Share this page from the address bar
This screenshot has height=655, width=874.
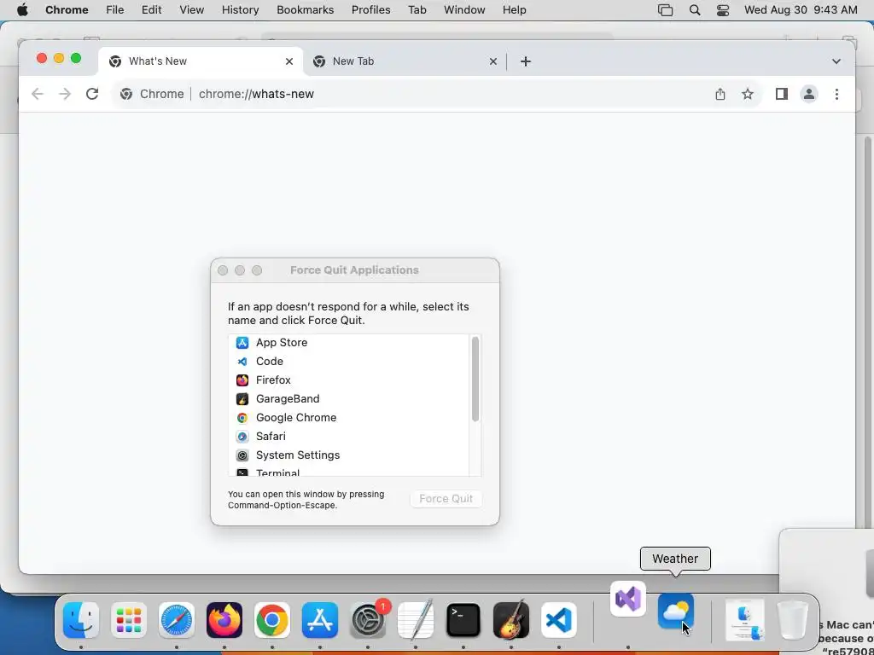[x=720, y=94]
